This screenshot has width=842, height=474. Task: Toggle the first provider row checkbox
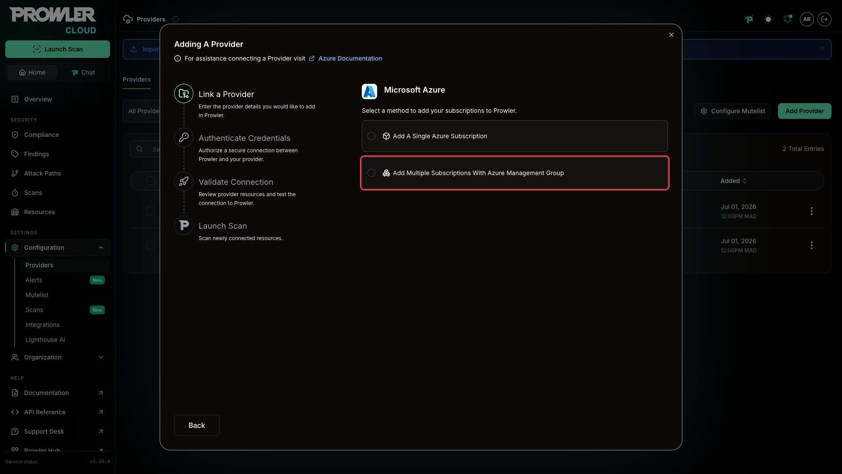150,211
